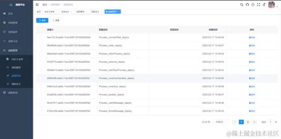Click the 重置 reset button

[x=56, y=21]
